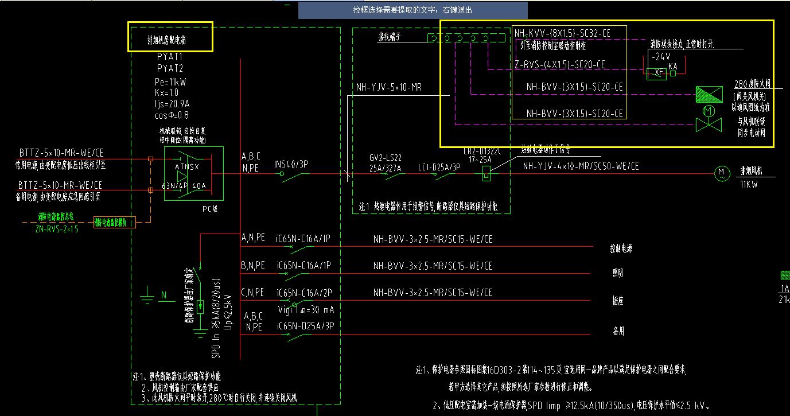790x416 pixels.
Task: Click the 常用电源 source description text
Action: pyautogui.click(x=60, y=164)
